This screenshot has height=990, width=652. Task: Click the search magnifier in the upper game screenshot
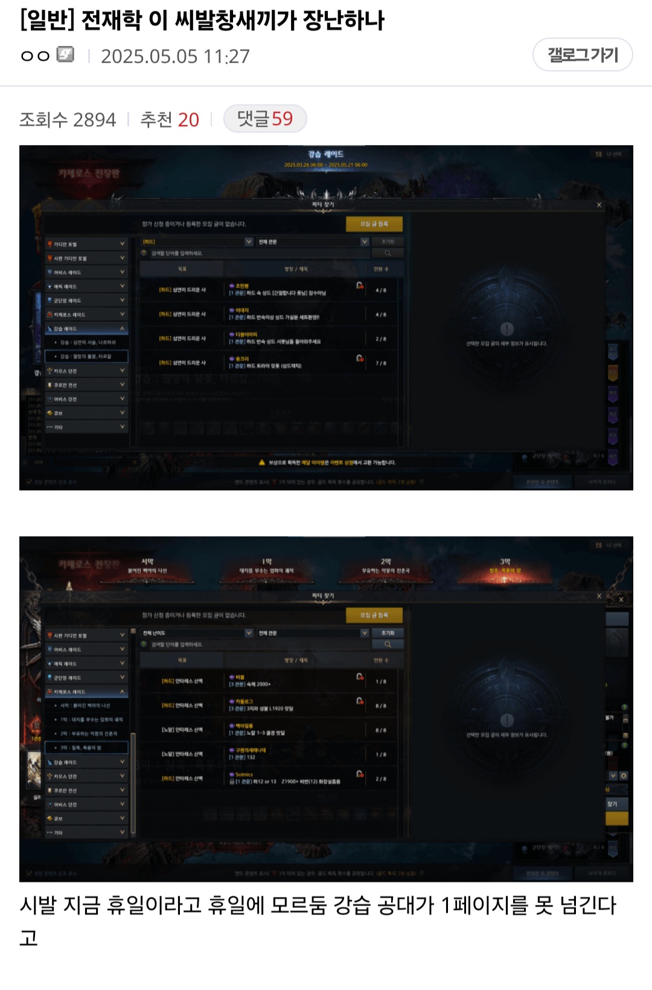click(388, 253)
